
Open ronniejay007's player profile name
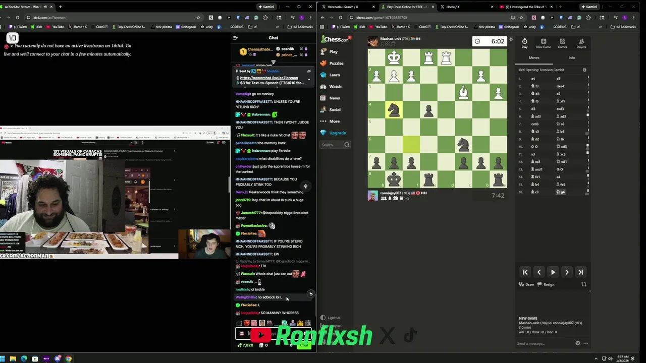[x=391, y=193]
